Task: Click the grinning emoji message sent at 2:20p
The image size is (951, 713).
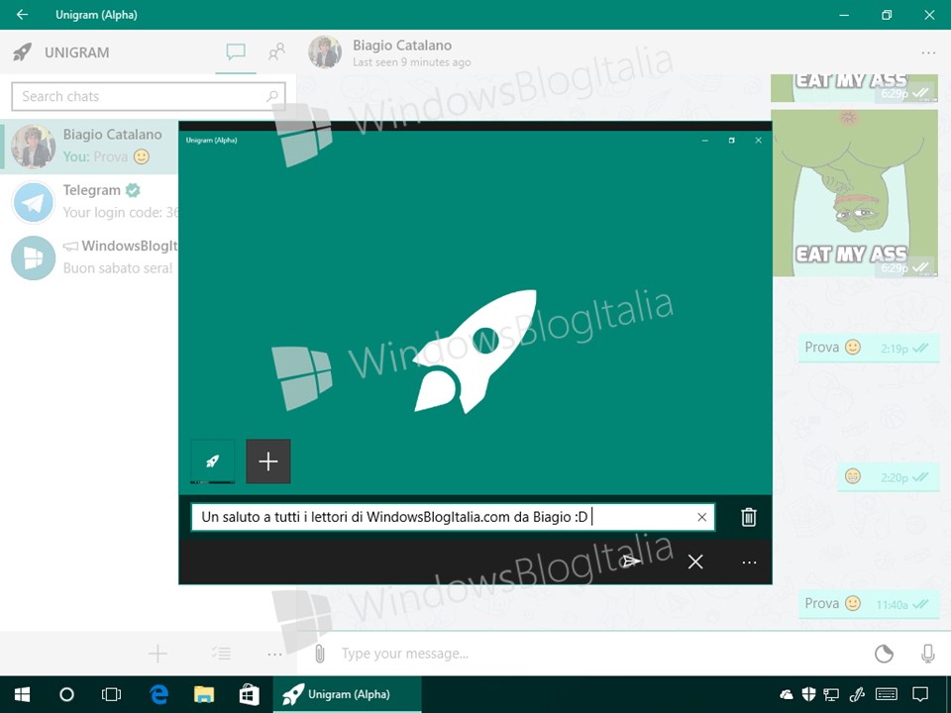Action: tap(889, 476)
